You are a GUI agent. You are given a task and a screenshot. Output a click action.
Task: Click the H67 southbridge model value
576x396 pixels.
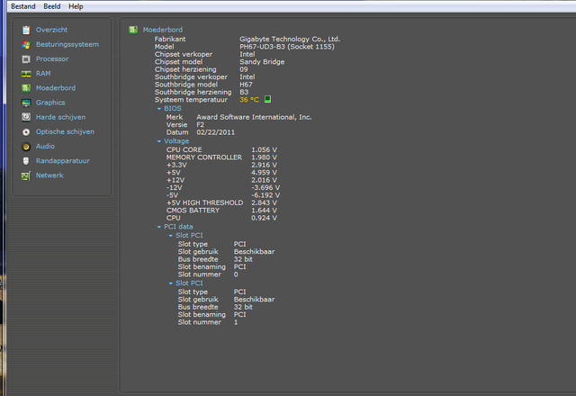tap(246, 85)
